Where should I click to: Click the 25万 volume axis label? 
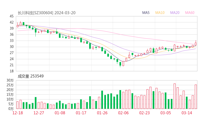[x=10, y=85]
